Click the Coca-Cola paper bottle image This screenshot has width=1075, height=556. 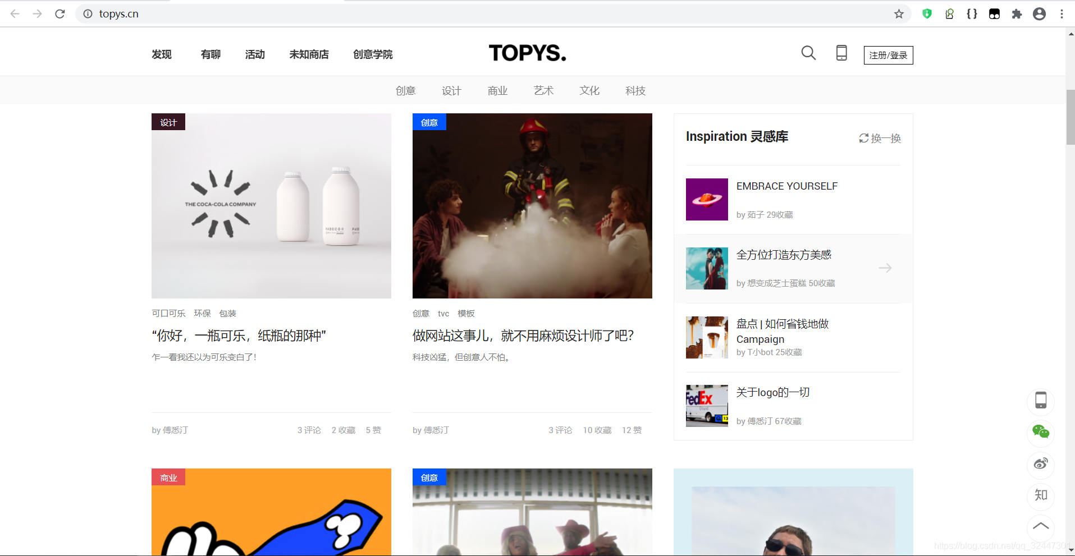(271, 206)
